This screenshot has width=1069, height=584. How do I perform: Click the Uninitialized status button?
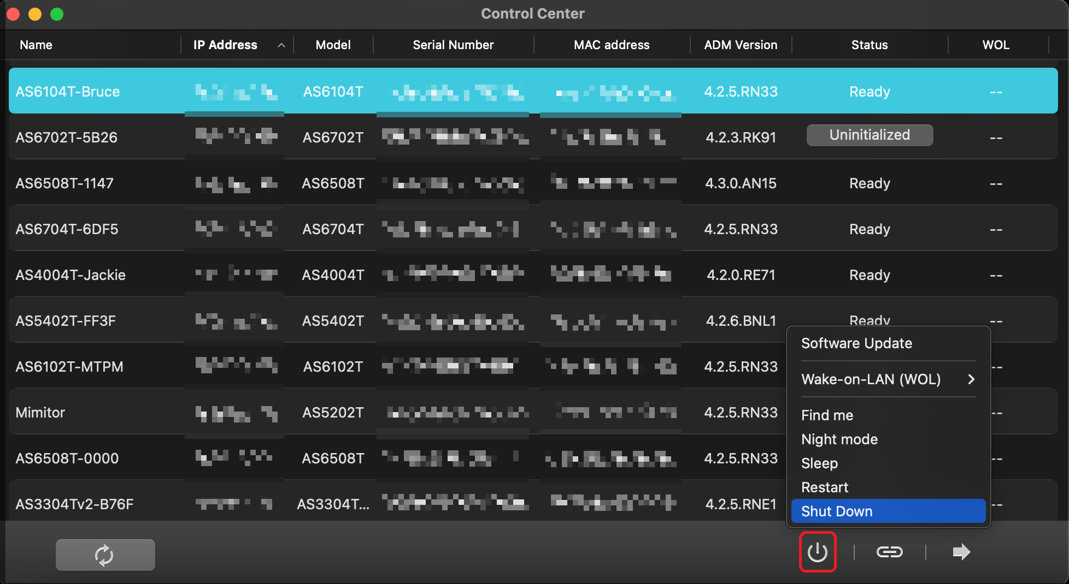869,135
